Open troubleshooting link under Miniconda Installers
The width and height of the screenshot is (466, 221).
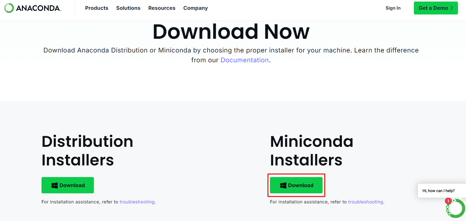(x=365, y=202)
